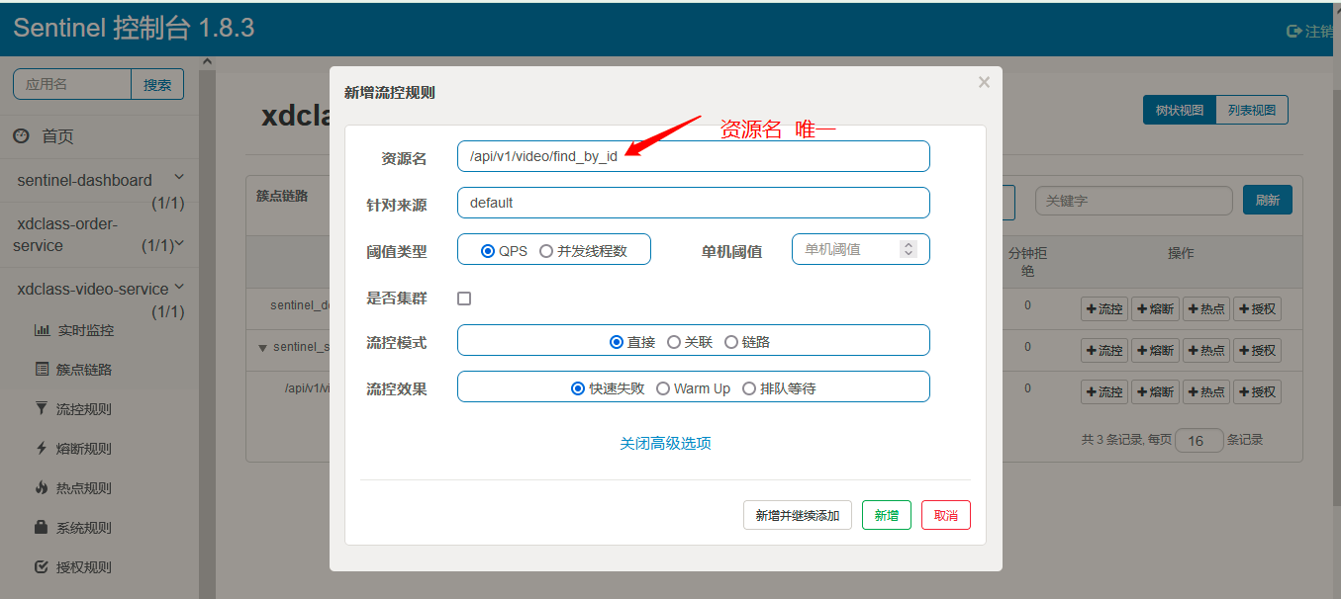Click the red 取消 button
The height and width of the screenshot is (599, 1341).
tap(946, 515)
